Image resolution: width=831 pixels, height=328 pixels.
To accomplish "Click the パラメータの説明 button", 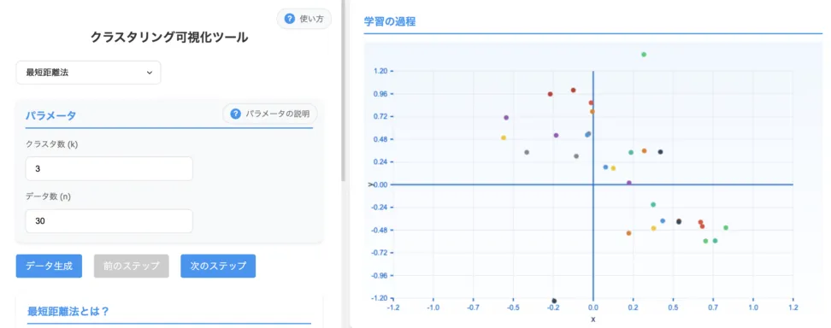I will point(270,114).
